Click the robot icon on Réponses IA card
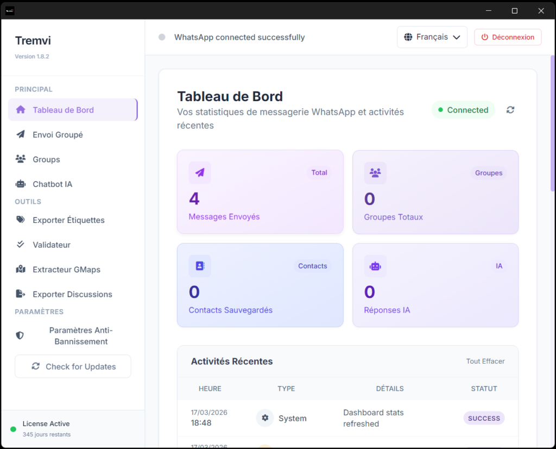 coord(375,266)
